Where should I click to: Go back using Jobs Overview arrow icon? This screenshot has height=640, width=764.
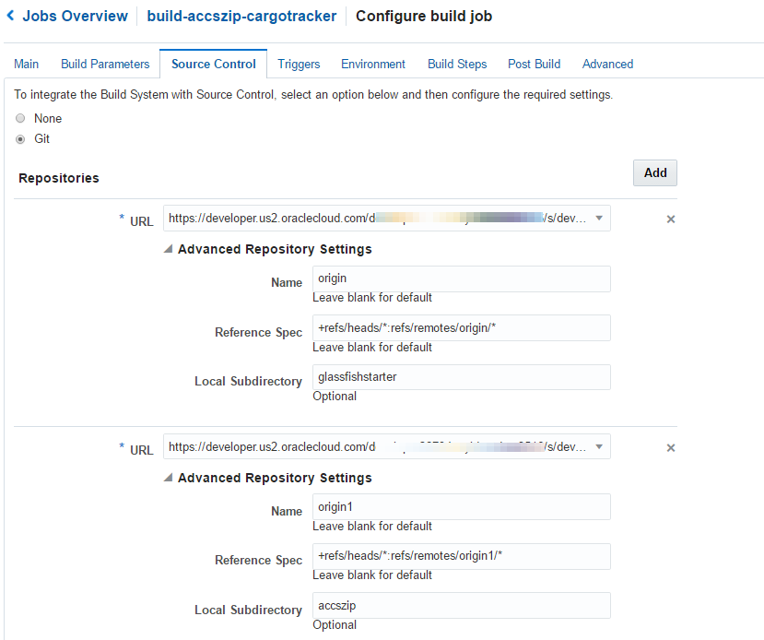click(x=10, y=16)
